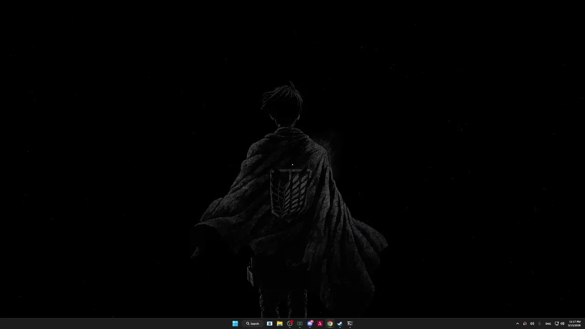Open the Windows Start menu
The image size is (585, 329).
pyautogui.click(x=235, y=324)
